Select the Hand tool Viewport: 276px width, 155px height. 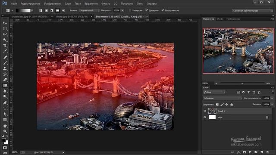click(5, 126)
